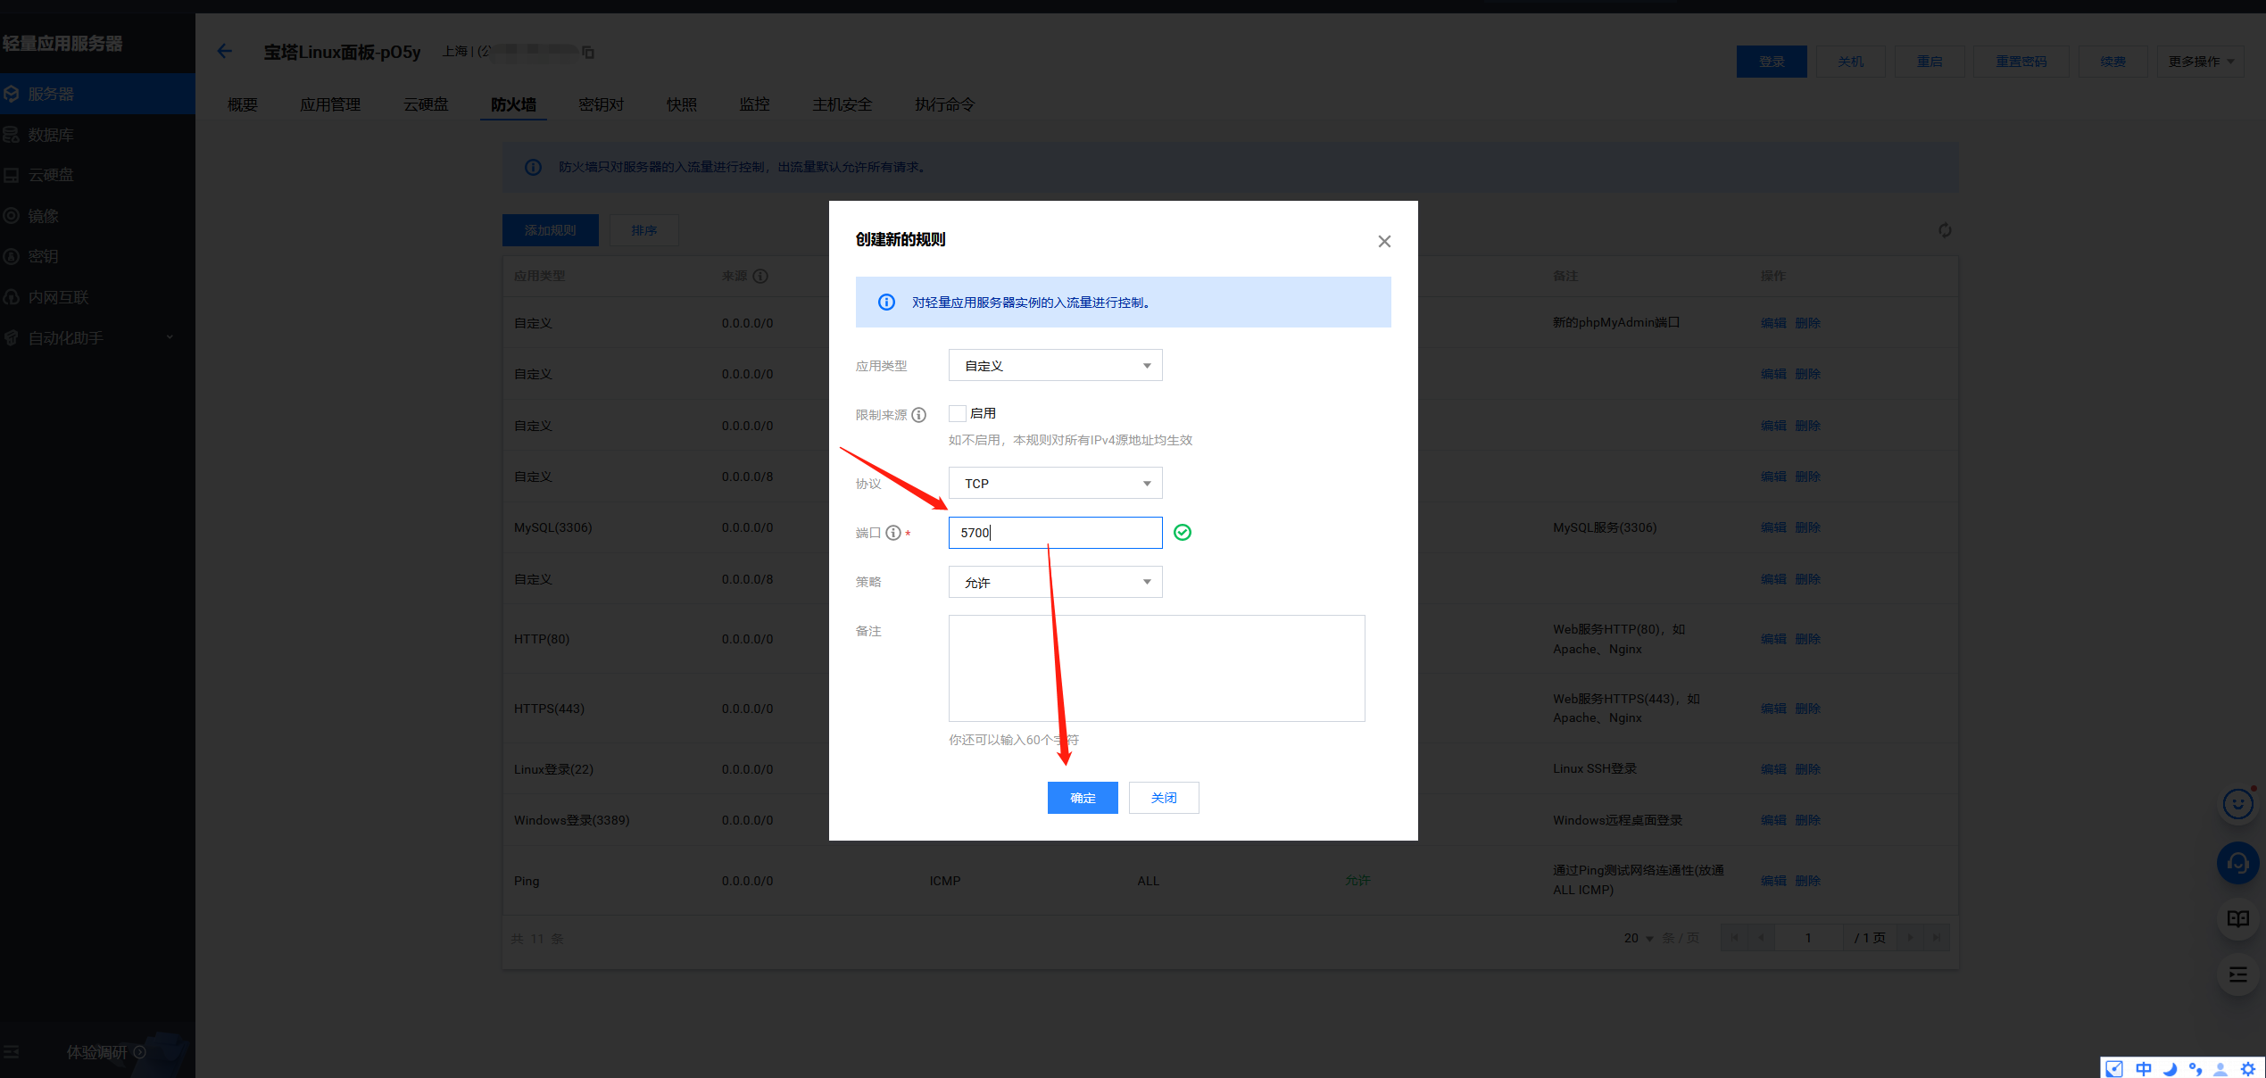This screenshot has width=2266, height=1078.
Task: Click 删除 in the Linux SSH登录 row
Action: (1807, 769)
